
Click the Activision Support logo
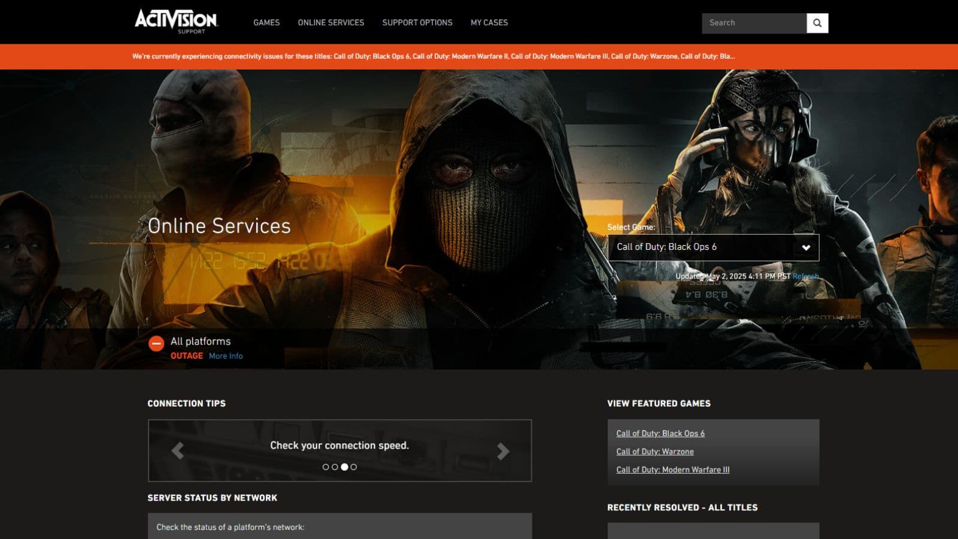176,22
